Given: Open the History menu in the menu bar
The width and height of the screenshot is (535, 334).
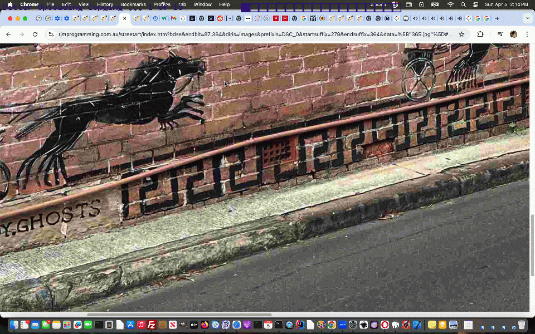Looking at the screenshot, I should pos(105,4).
